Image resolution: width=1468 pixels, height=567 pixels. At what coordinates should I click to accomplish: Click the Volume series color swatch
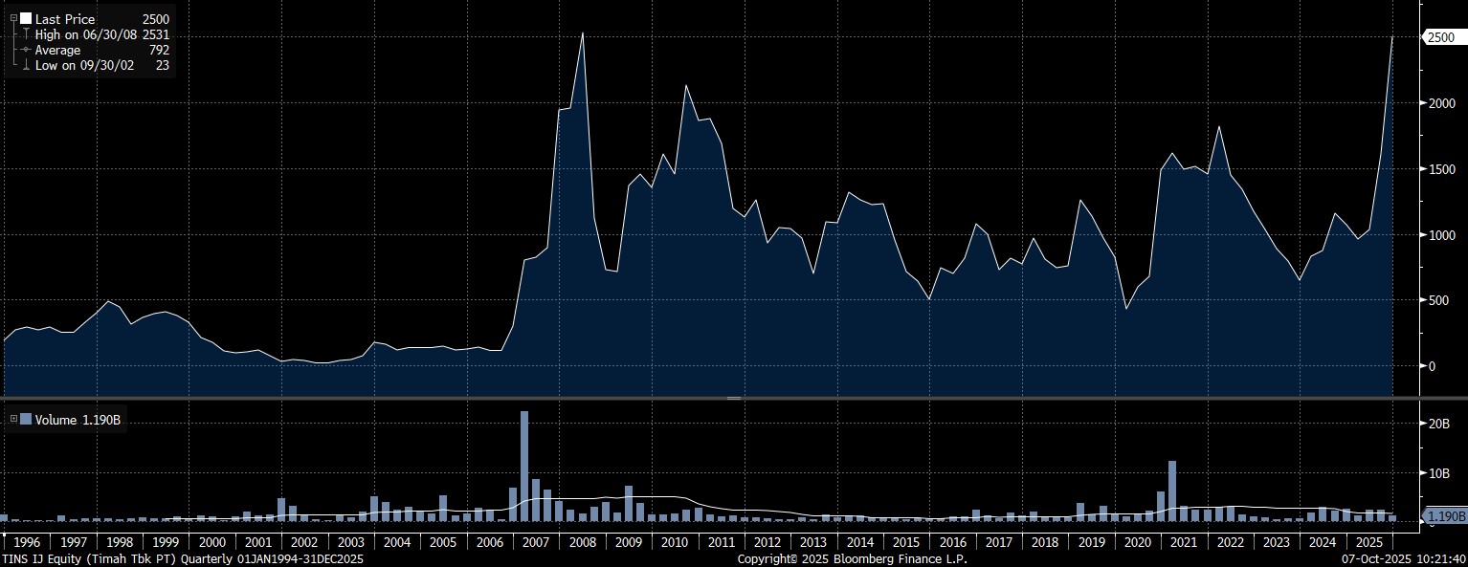26,419
